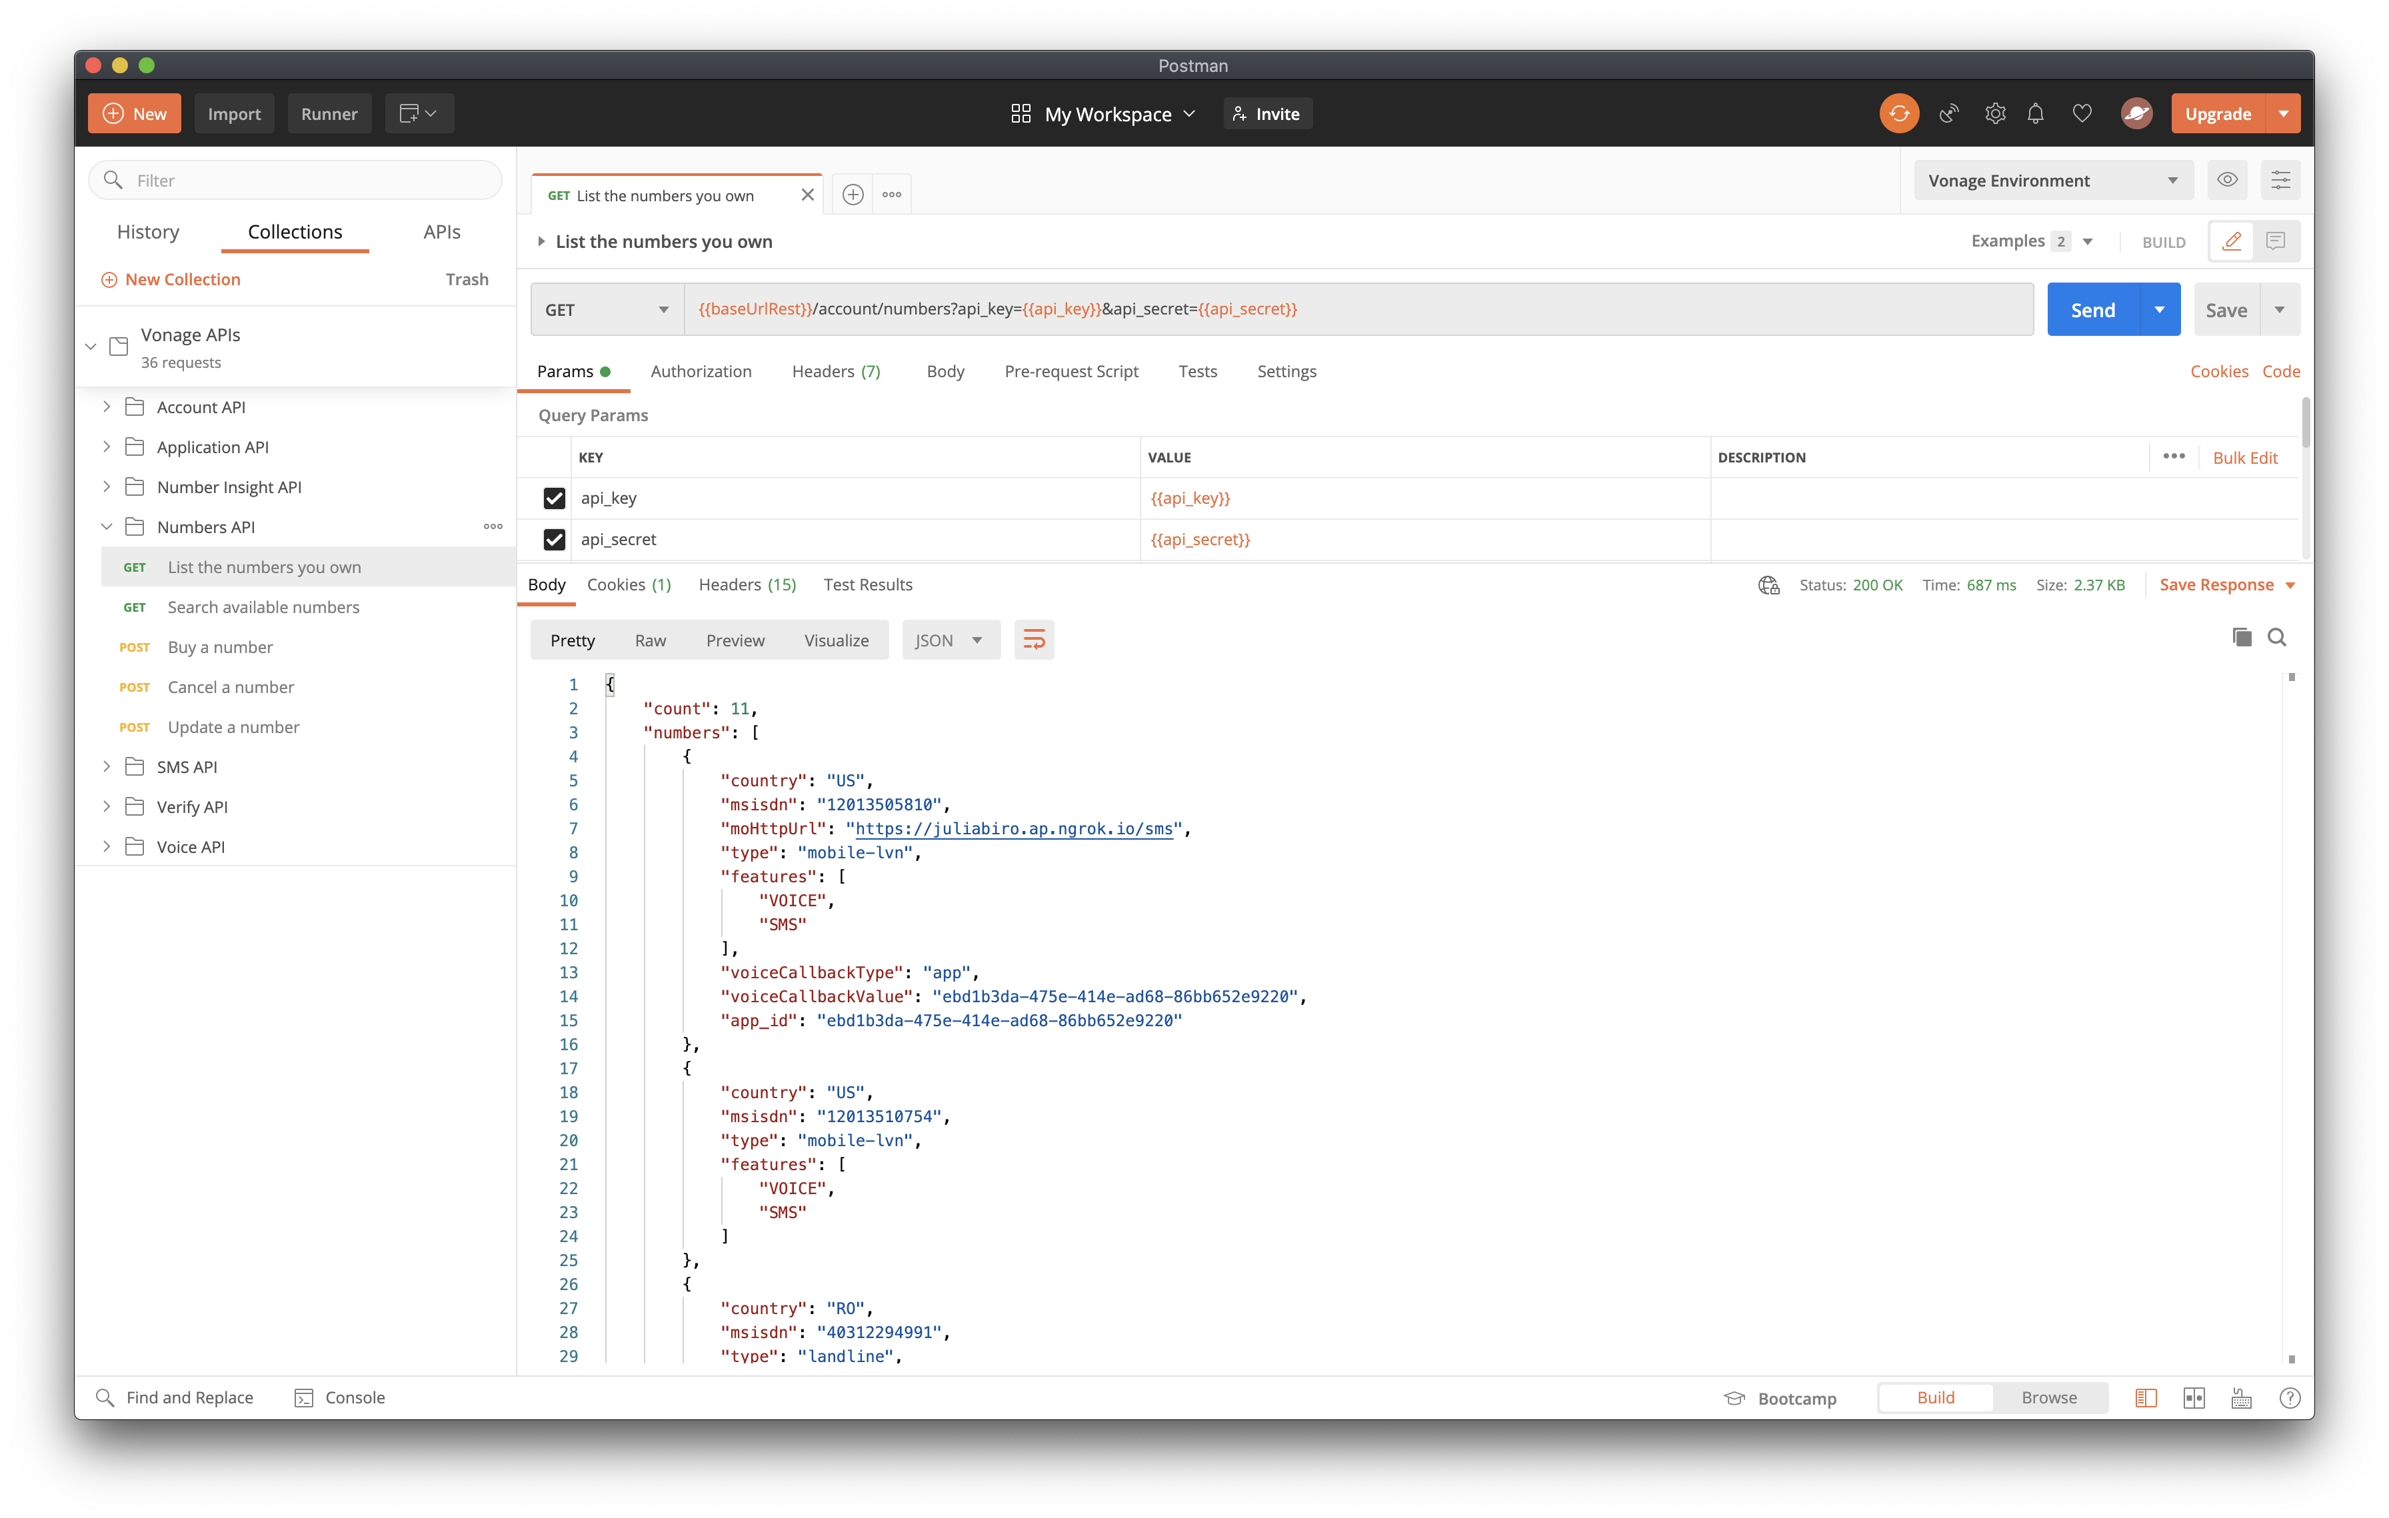Toggle response line wrap icon

[1034, 640]
